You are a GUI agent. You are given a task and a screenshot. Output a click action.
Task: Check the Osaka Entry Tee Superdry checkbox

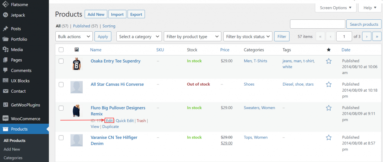tap(61, 61)
